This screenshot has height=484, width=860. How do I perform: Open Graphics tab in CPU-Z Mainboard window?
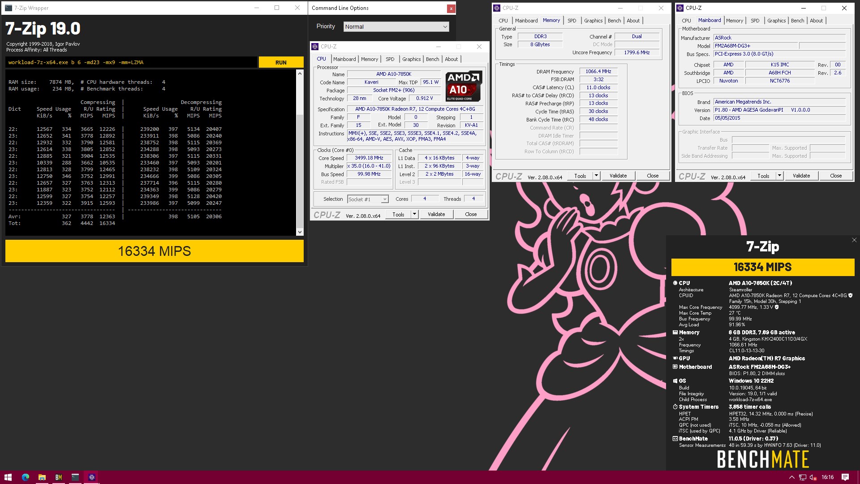pos(776,21)
